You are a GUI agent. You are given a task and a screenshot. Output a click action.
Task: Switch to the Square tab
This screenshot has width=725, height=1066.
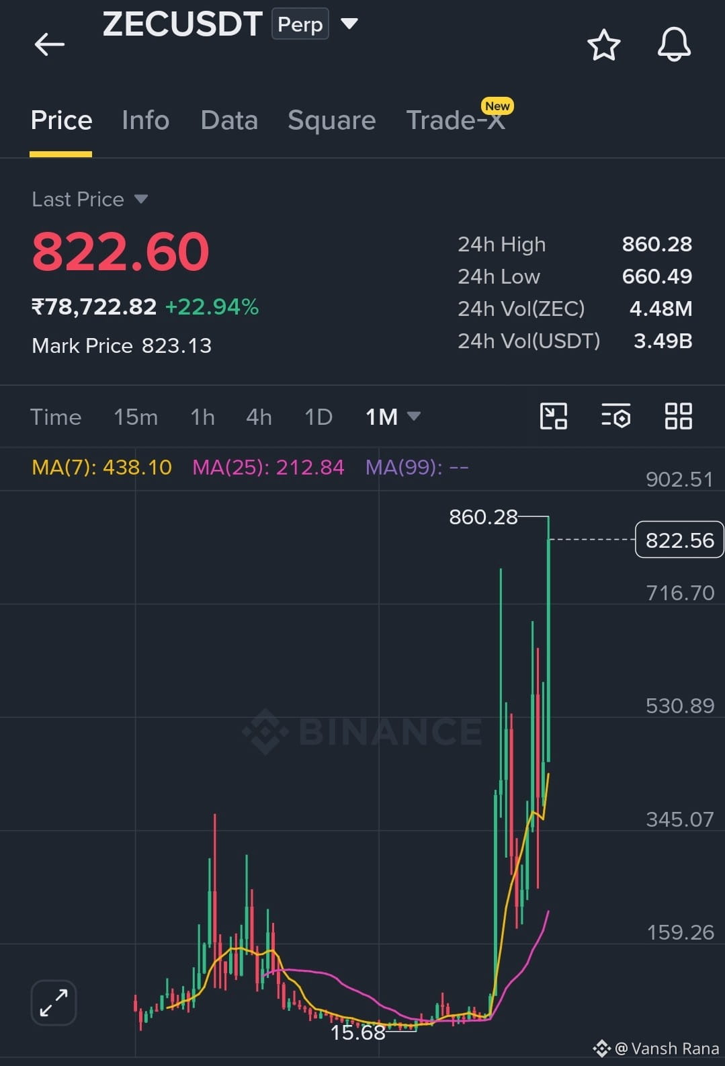[331, 121]
